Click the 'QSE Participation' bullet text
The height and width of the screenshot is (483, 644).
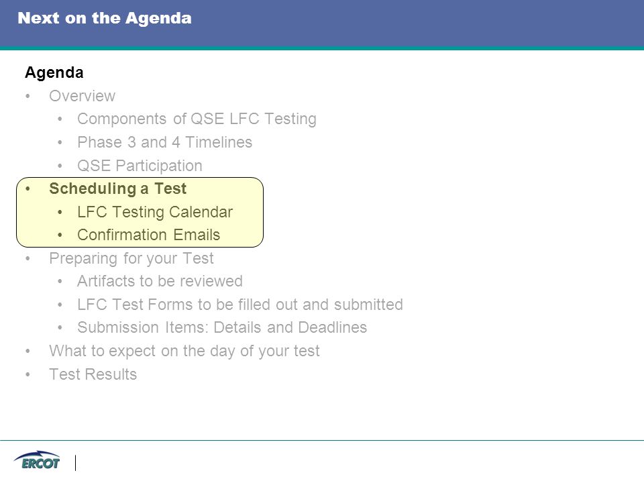[x=140, y=166]
